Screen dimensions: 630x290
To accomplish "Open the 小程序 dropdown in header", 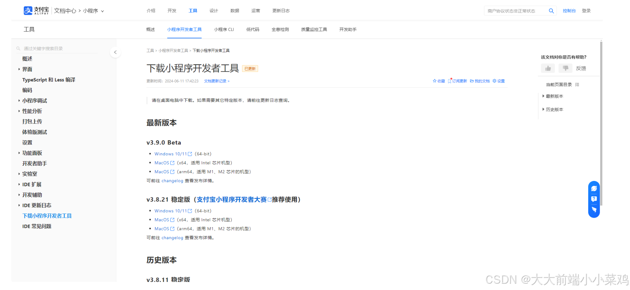I will click(93, 11).
